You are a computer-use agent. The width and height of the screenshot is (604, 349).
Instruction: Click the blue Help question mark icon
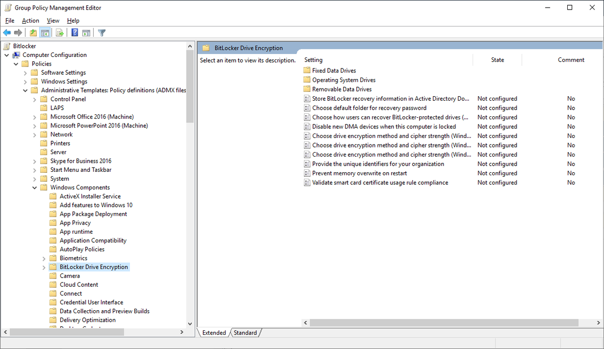coord(74,33)
